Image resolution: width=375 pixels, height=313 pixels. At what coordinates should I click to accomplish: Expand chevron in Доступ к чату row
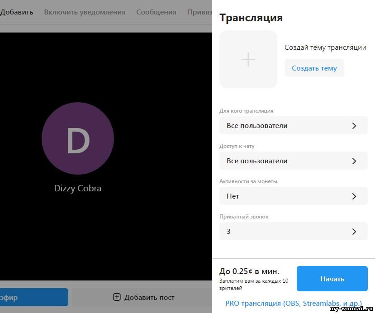click(x=354, y=161)
